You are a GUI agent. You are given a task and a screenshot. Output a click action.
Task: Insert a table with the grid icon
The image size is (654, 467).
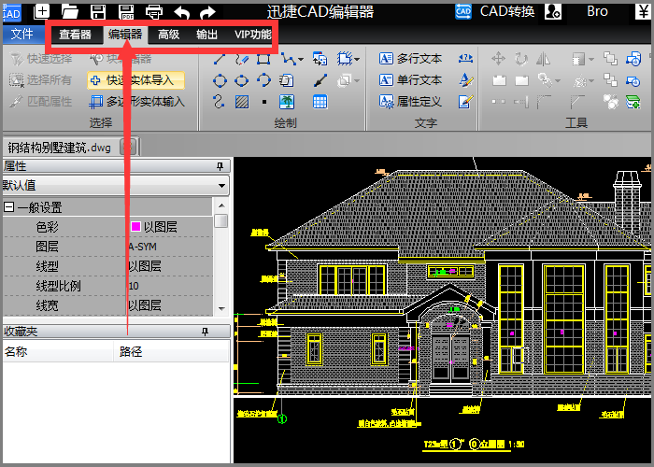click(320, 102)
